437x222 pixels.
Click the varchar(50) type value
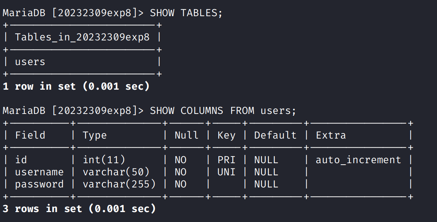click(x=116, y=172)
